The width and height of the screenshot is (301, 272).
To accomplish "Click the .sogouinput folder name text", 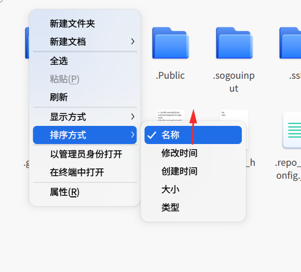I will 234,82.
